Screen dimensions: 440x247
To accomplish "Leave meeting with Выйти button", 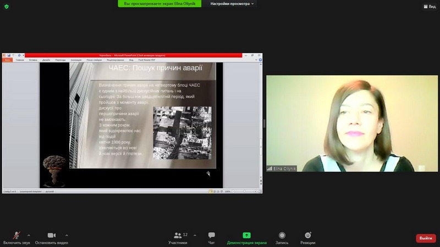I will coord(426,238).
